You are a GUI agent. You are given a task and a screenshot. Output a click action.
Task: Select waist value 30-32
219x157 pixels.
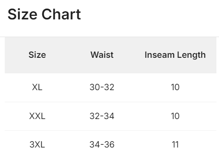[102, 87]
